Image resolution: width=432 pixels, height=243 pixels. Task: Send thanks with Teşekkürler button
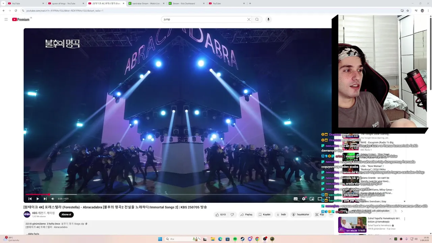click(300, 215)
